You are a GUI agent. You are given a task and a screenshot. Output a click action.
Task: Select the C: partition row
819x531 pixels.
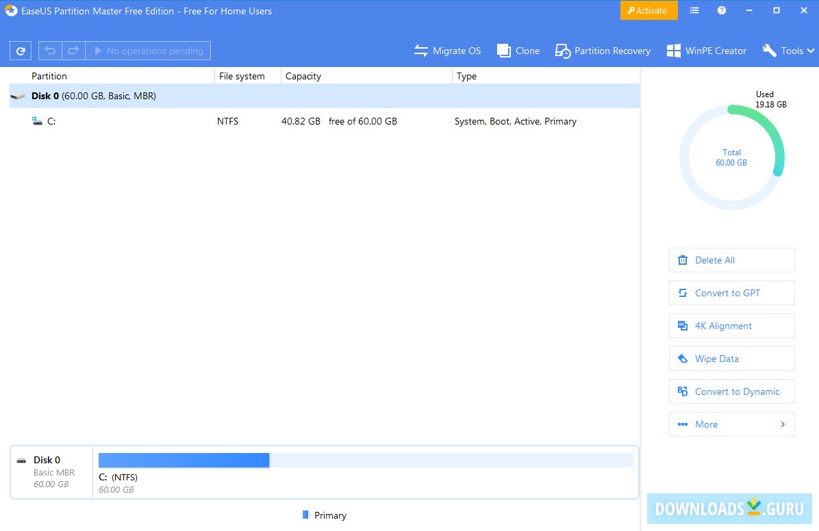325,121
